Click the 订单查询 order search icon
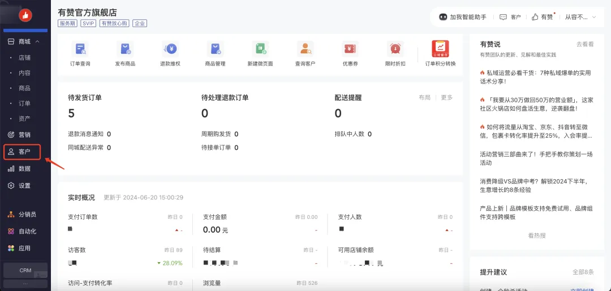The image size is (611, 291). [x=80, y=49]
